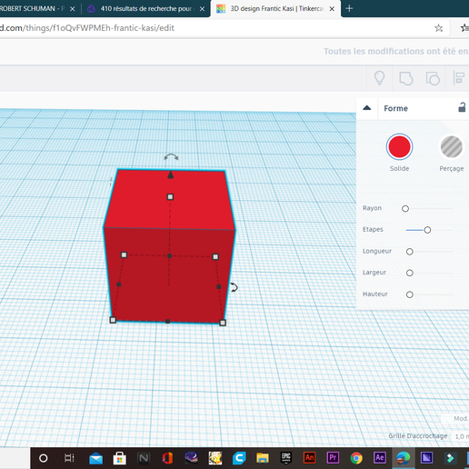Open Microsoft Office from taskbar
This screenshot has width=469, height=469.
[x=167, y=458]
